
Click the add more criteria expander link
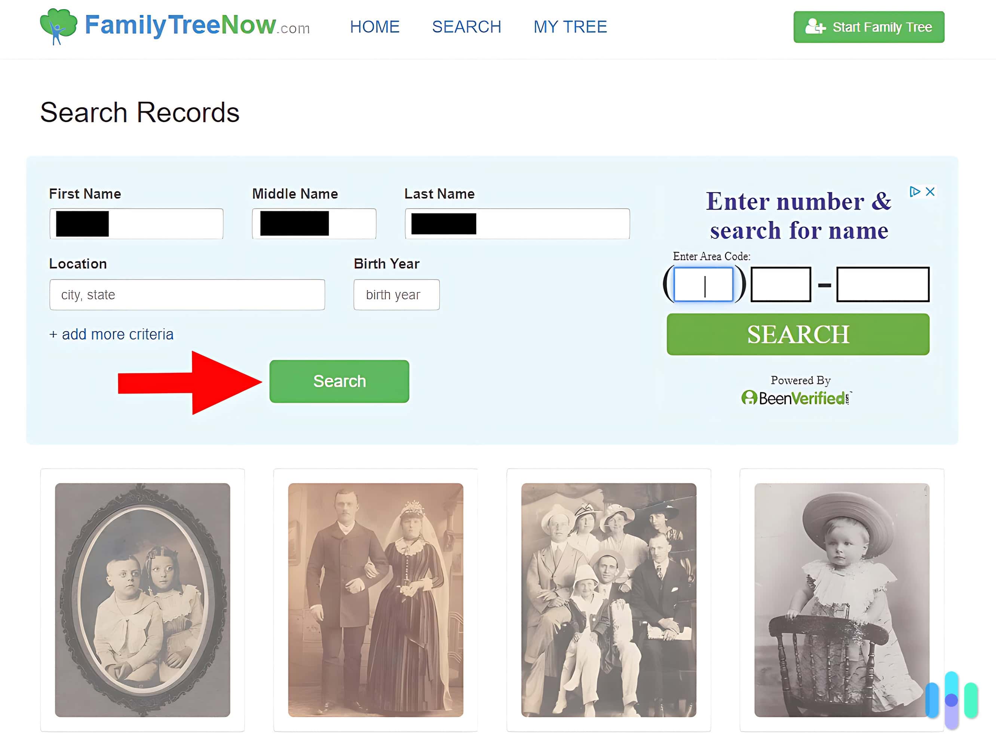pos(111,334)
